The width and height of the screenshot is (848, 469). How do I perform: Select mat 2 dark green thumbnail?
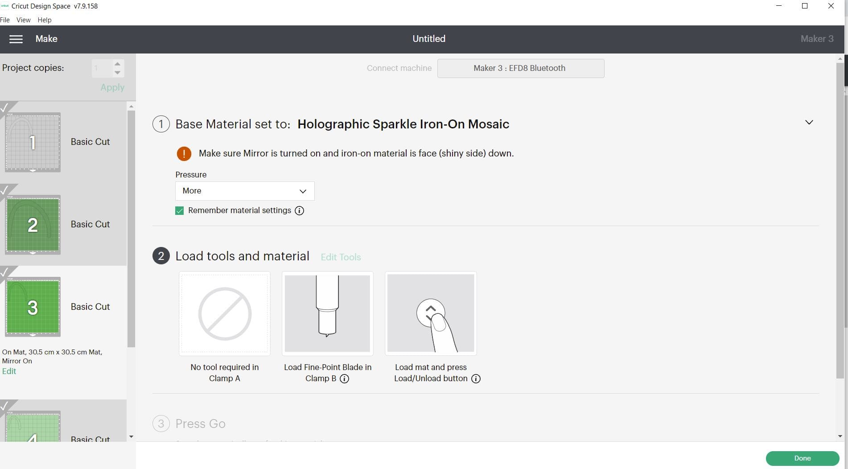33,225
